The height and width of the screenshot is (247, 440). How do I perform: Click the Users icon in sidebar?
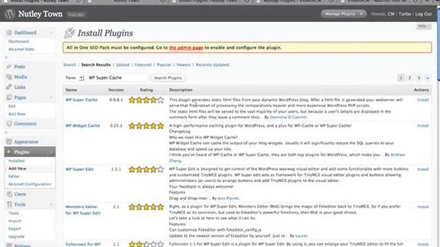point(9,193)
